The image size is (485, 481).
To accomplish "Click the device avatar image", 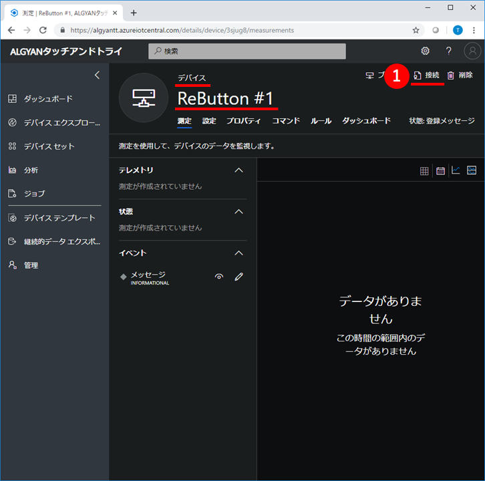I will tap(144, 98).
